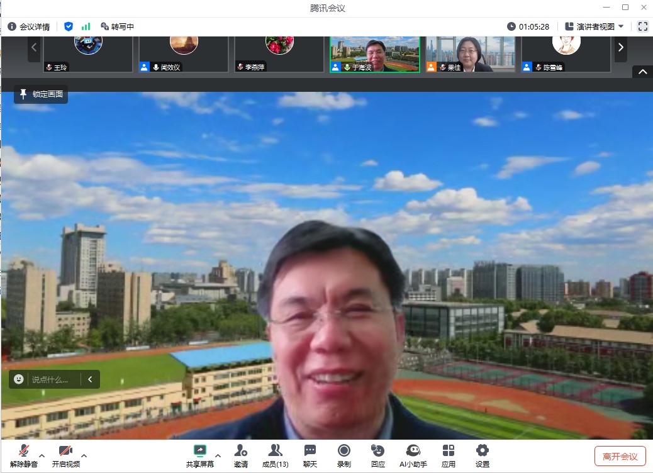Turn on camera with 开启视频

pyautogui.click(x=65, y=455)
